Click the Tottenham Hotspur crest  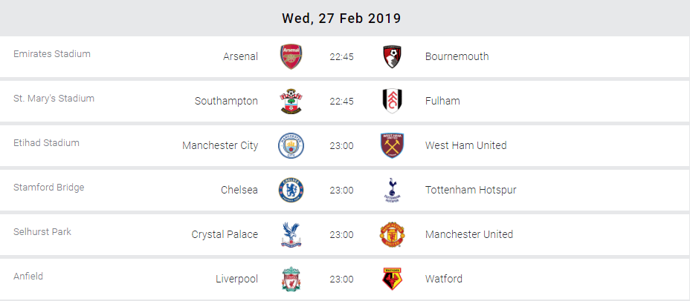tap(391, 190)
